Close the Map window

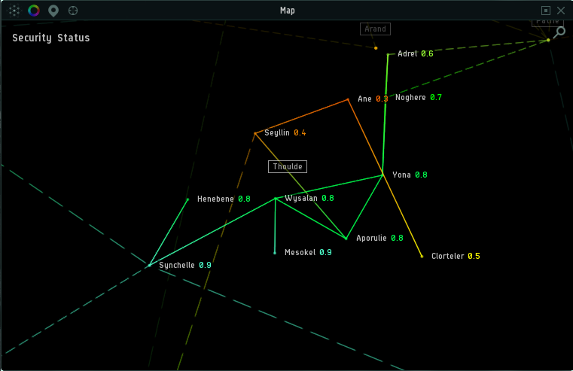pos(560,11)
